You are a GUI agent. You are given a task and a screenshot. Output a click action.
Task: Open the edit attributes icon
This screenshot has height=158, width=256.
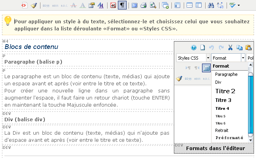click(92, 6)
